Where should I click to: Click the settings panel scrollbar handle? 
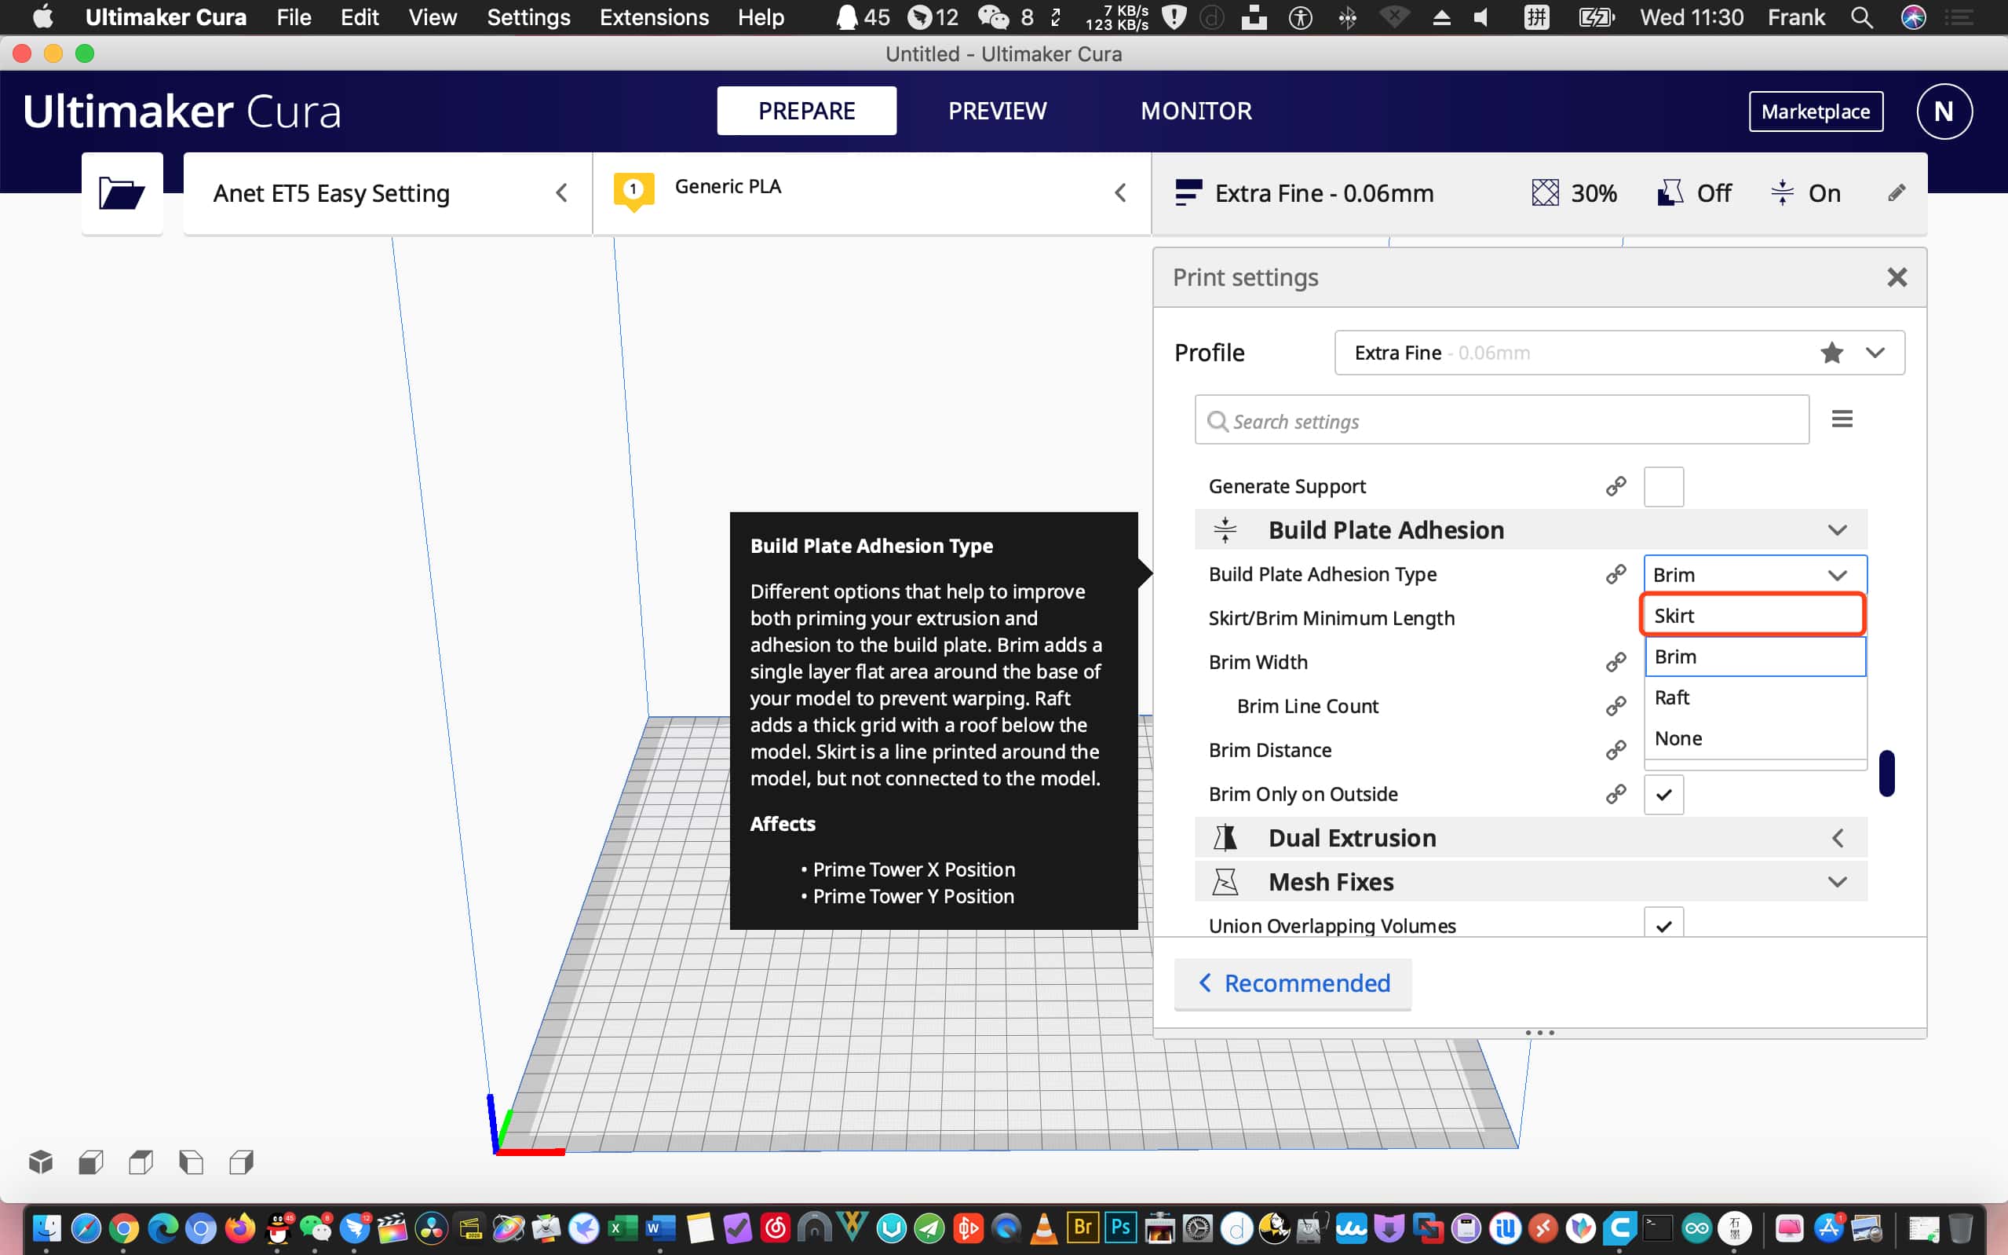(x=1886, y=773)
